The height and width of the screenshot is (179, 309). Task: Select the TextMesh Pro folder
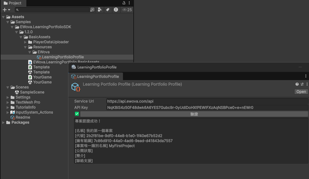click(28, 102)
